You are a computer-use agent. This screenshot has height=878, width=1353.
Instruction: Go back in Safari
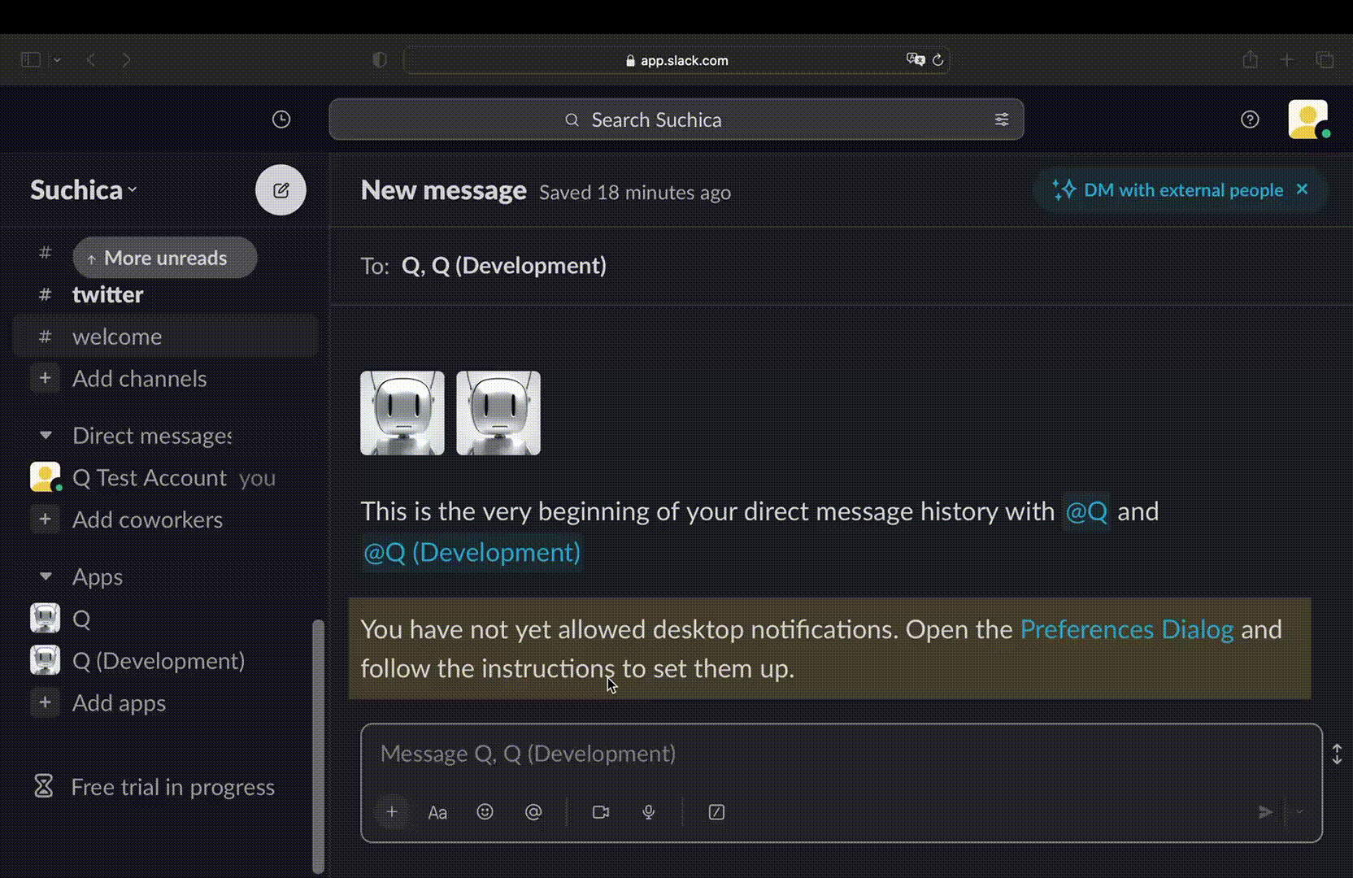[x=91, y=59]
